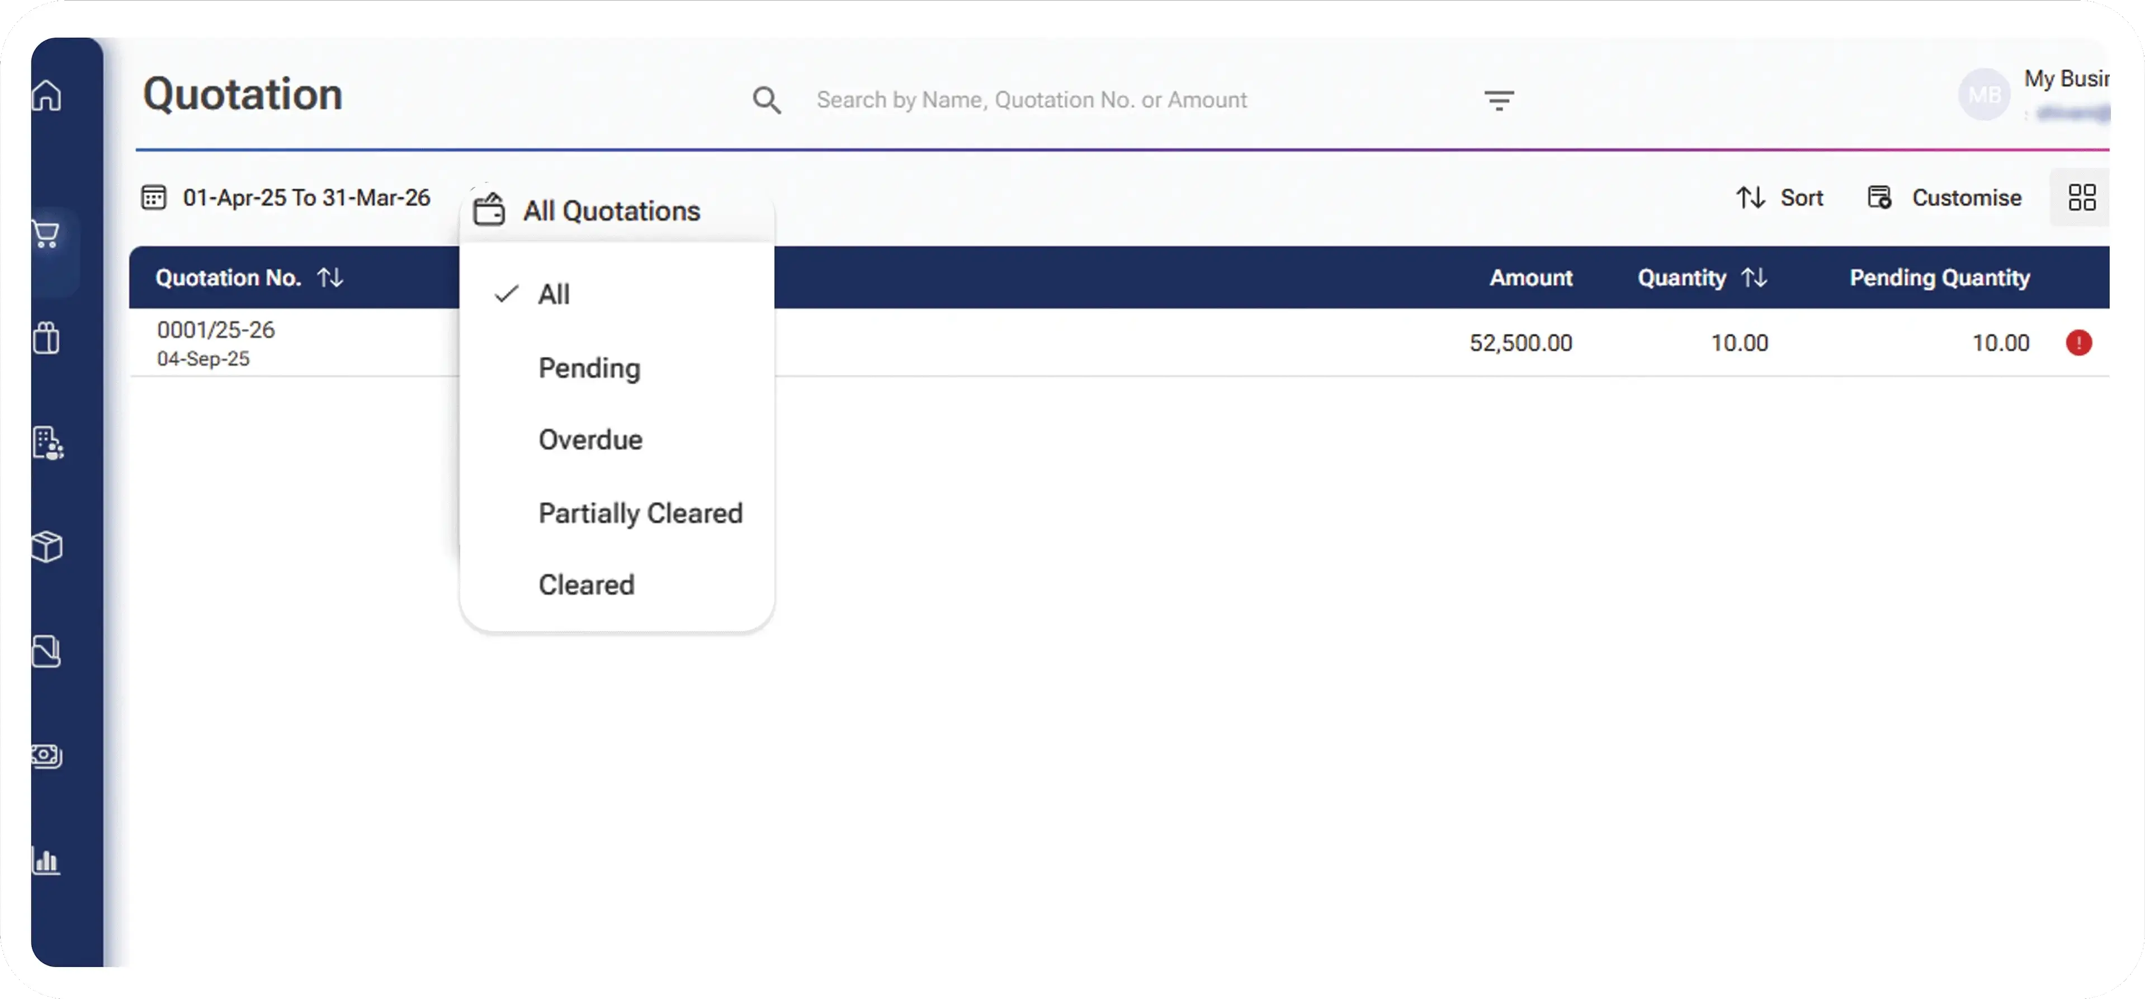Screen dimensions: 2145x999
Task: Click the red alert icon in row
Action: click(2078, 343)
